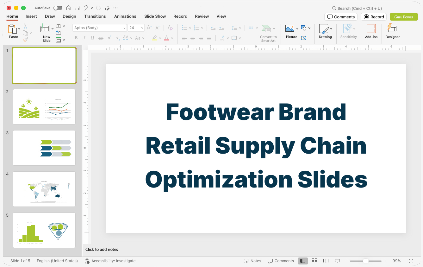
Task: Click the Home icon in the title bar
Action: point(69,8)
